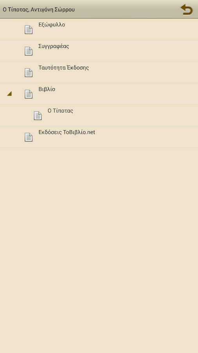Click row space right of Ταυτότητα Έκδοσης
Viewport: 198px width, 353px height.
(x=143, y=73)
